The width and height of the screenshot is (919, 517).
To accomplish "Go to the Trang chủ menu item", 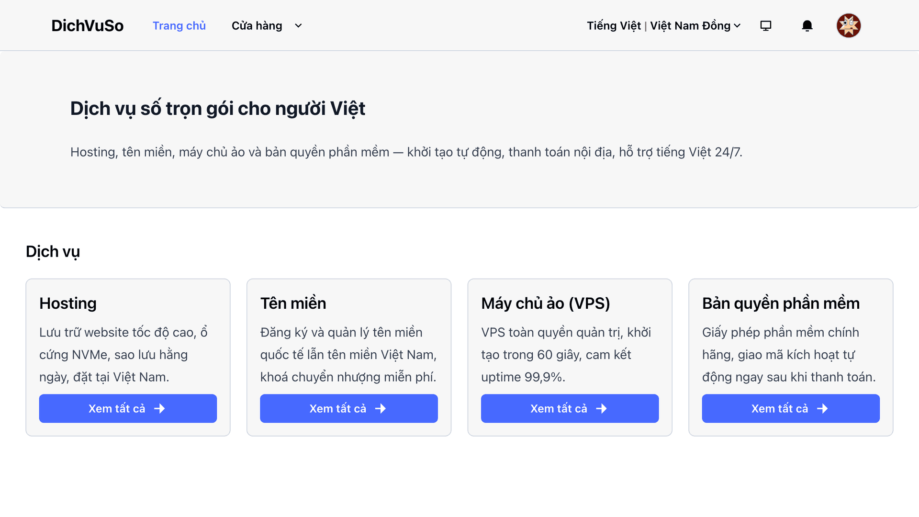I will (x=179, y=25).
